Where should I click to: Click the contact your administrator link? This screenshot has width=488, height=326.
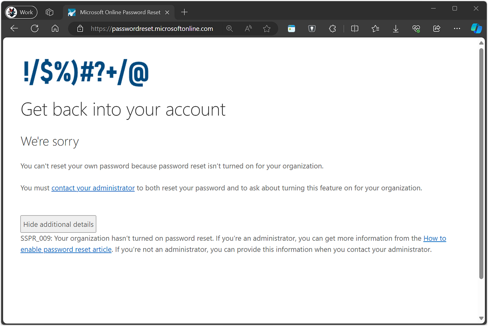(93, 188)
